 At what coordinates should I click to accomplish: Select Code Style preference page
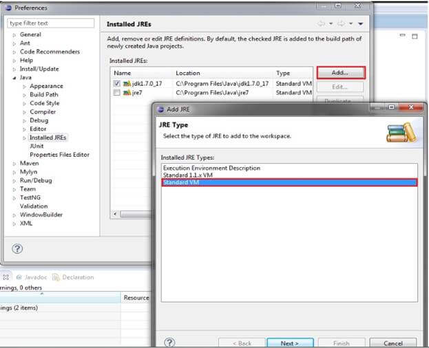44,103
